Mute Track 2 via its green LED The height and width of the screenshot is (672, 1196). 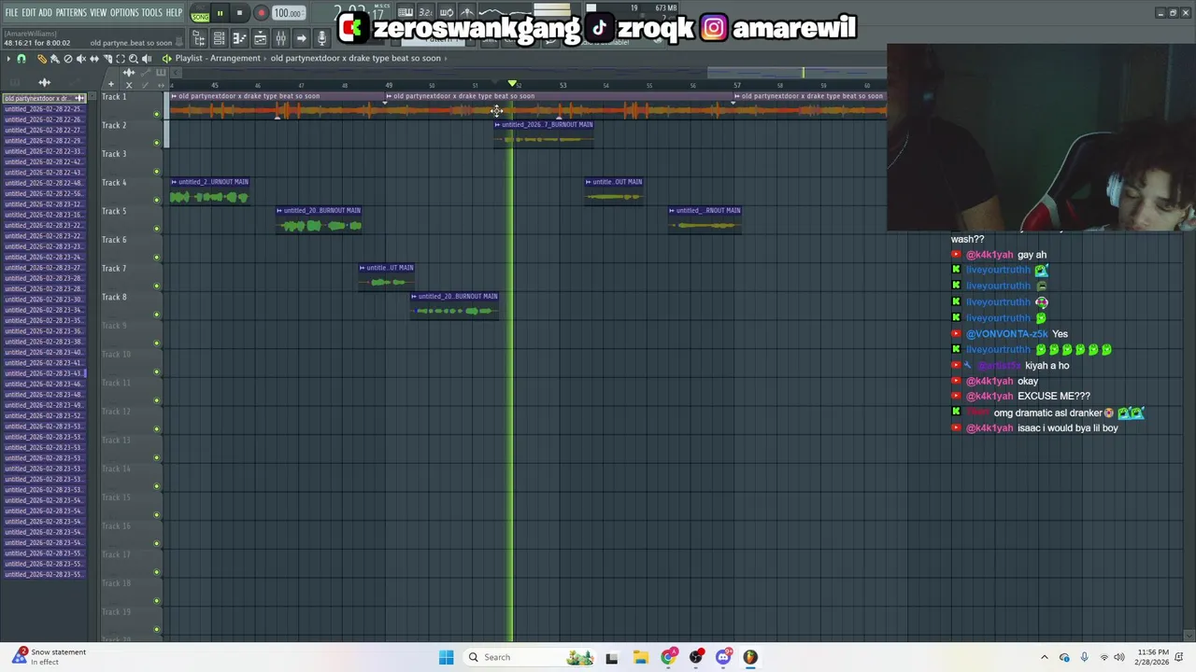click(157, 143)
